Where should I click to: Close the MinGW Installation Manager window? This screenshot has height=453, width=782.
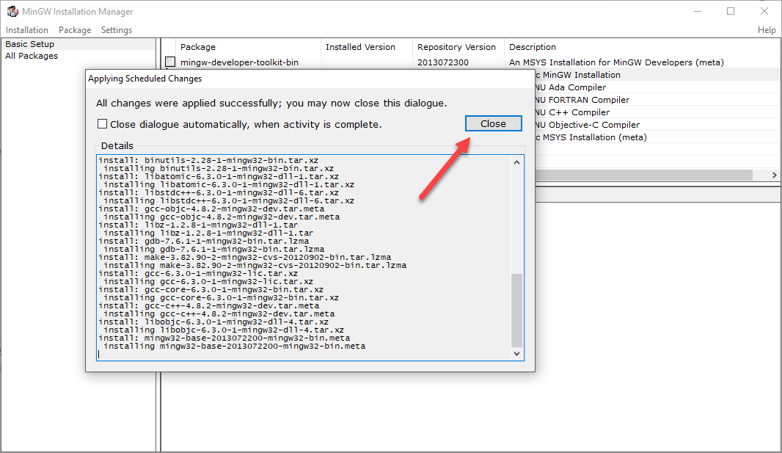tap(764, 11)
